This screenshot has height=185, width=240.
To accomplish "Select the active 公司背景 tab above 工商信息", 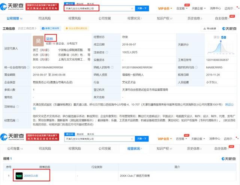I will 14,18.
